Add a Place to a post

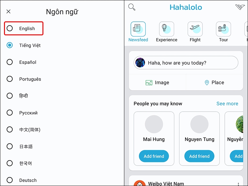coord(215,82)
